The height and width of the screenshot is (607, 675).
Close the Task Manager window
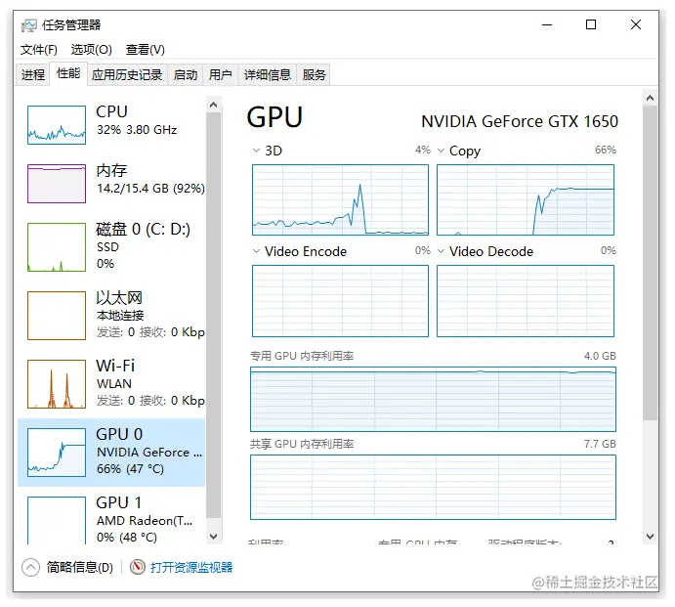635,25
